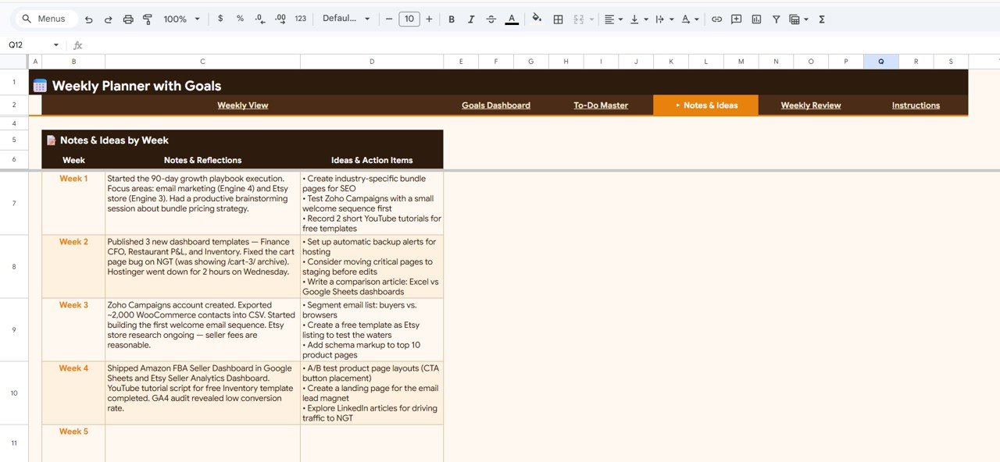Create a filter with funnel icon
Screen dimensions: 1000x462
click(x=776, y=19)
